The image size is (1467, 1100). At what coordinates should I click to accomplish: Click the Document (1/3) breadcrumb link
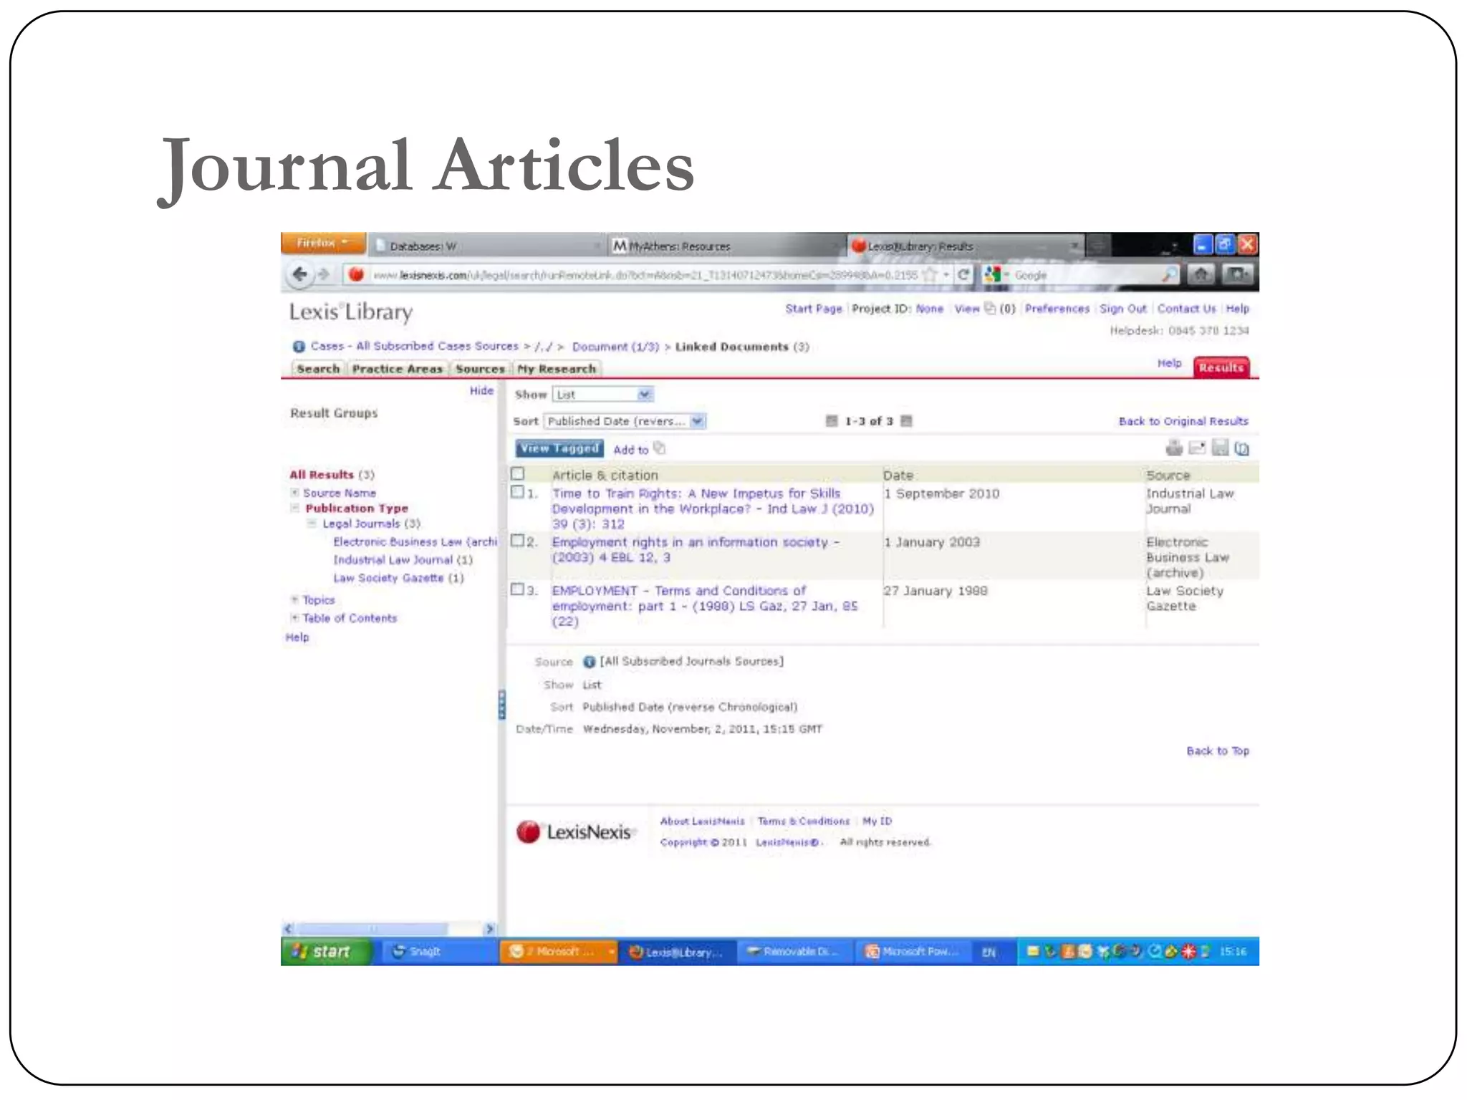615,347
